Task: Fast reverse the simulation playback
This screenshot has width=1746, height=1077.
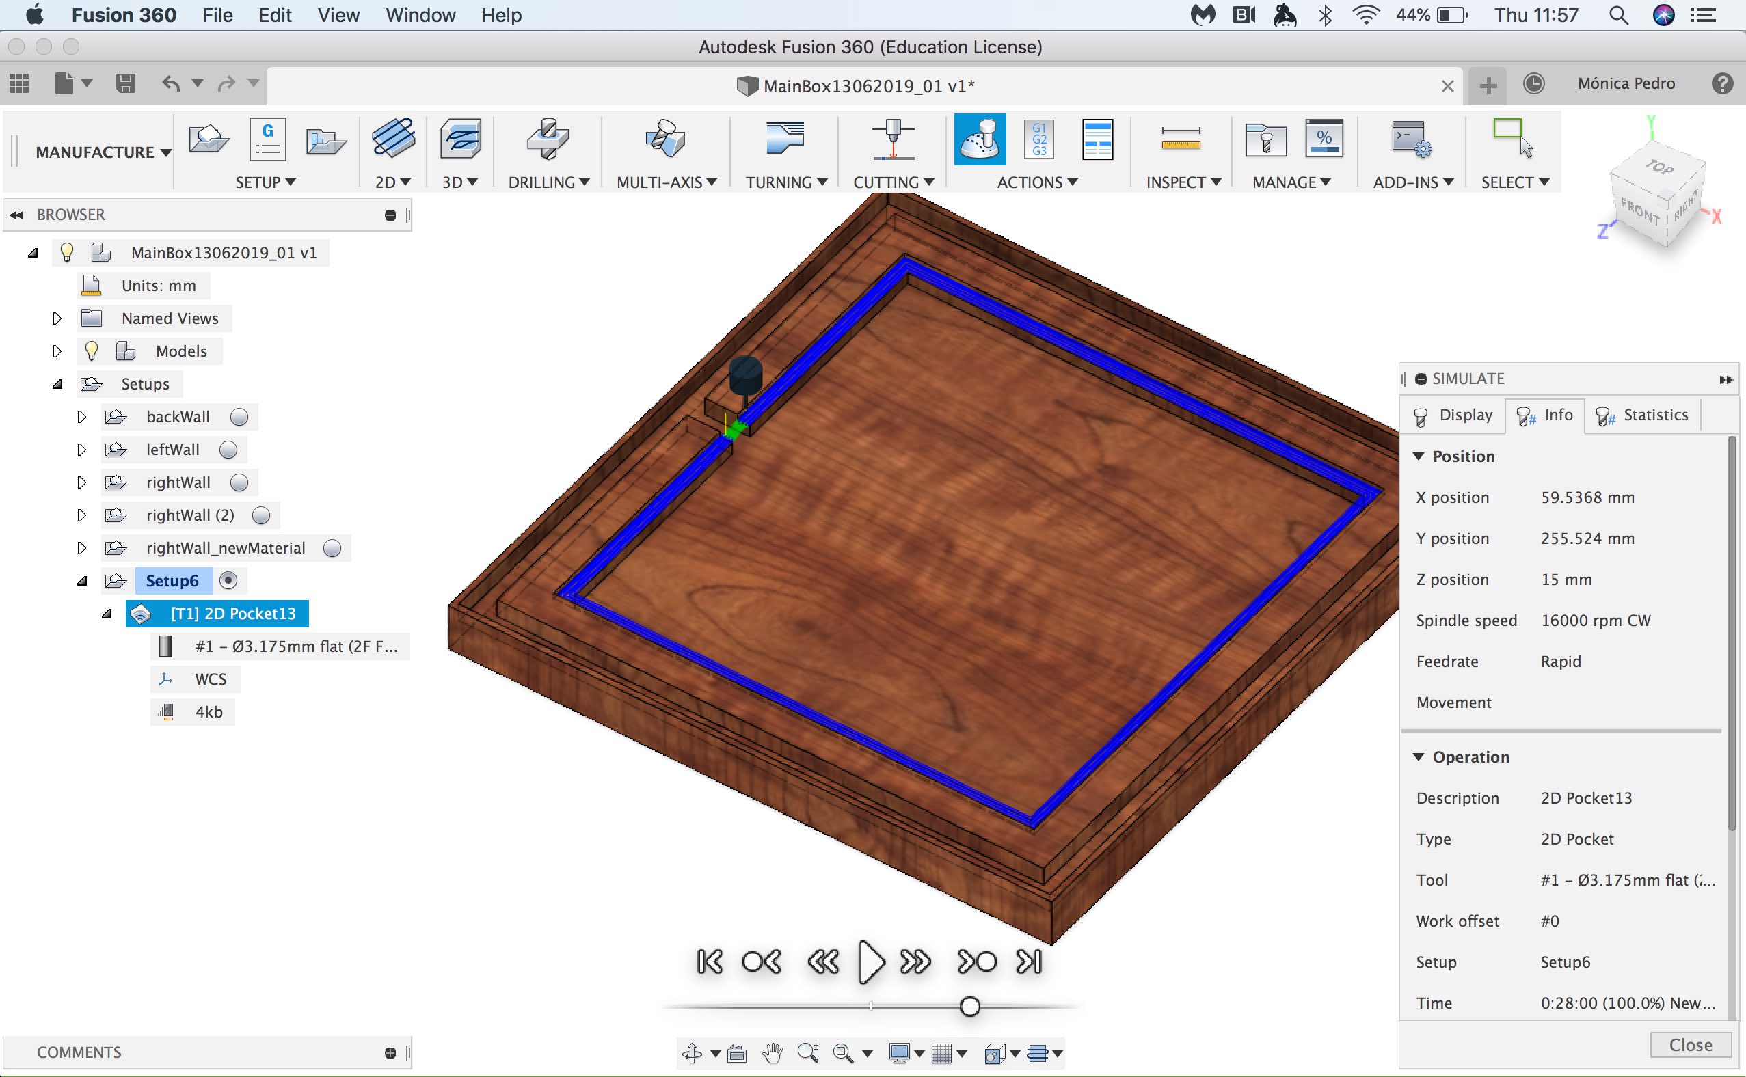Action: tap(824, 962)
